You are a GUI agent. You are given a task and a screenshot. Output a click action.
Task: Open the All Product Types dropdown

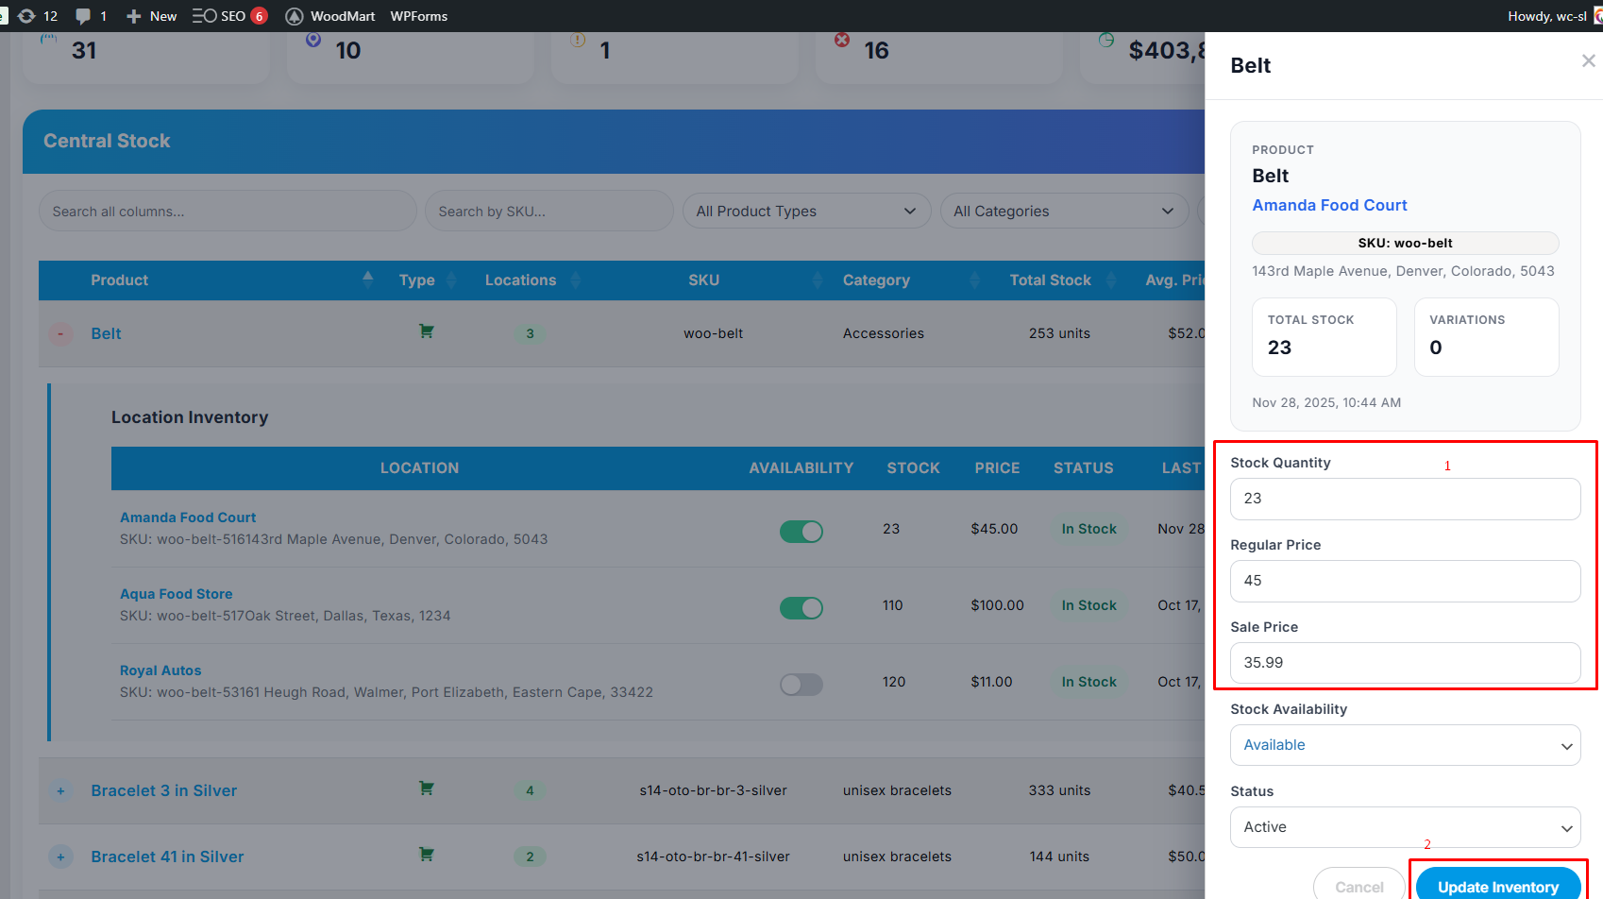(806, 212)
